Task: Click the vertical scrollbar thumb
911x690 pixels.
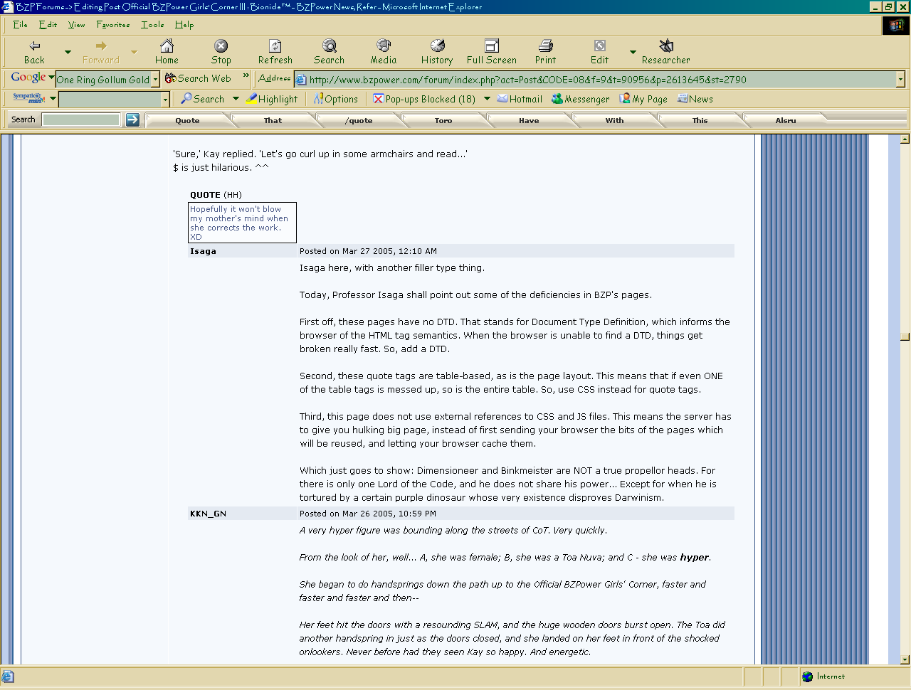Action: point(905,336)
